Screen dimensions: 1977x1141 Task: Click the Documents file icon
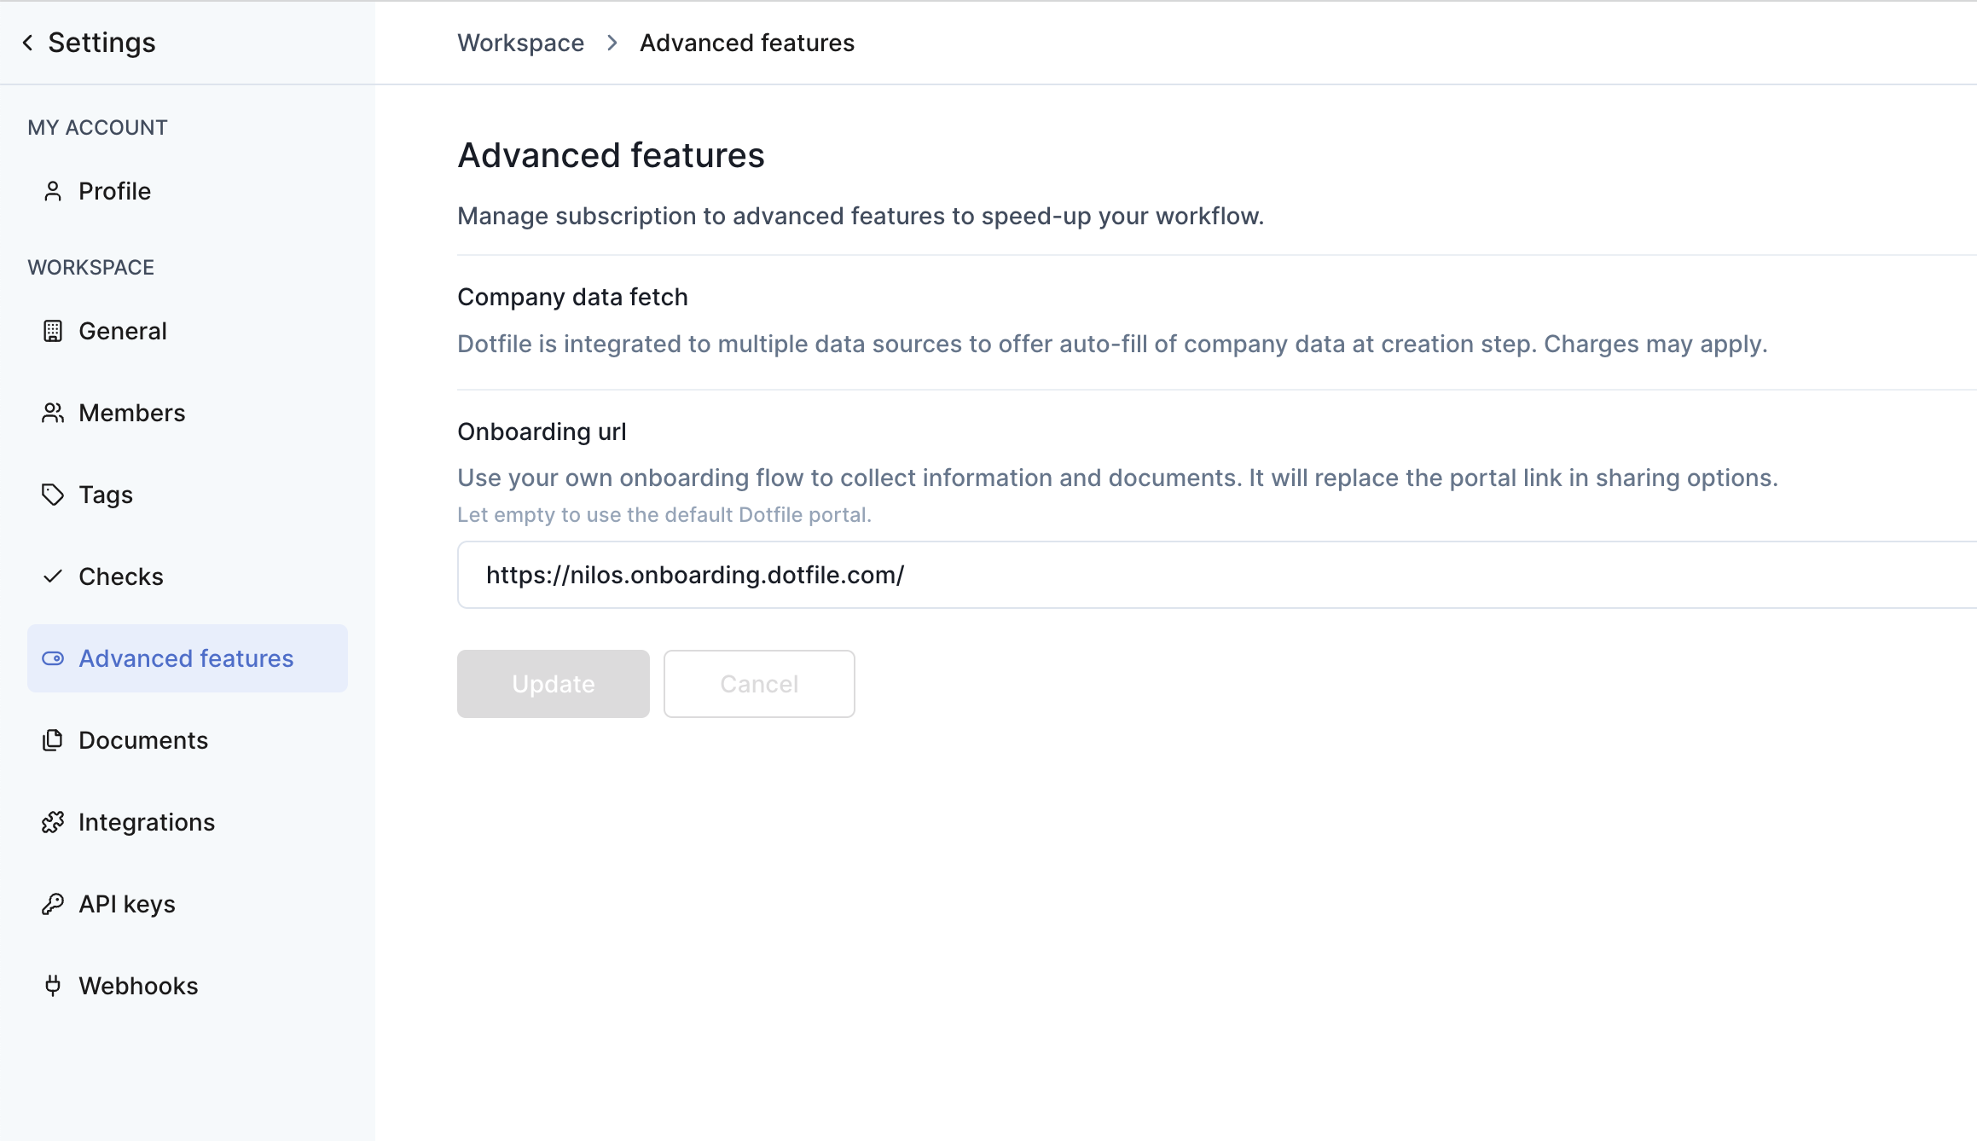(53, 740)
